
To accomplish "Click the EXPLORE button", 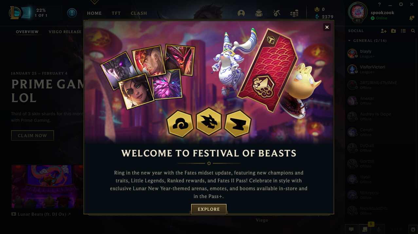I will tap(209, 209).
